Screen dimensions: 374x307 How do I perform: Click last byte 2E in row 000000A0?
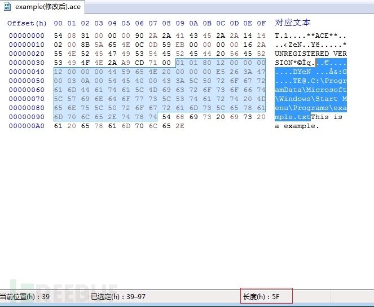[180, 126]
